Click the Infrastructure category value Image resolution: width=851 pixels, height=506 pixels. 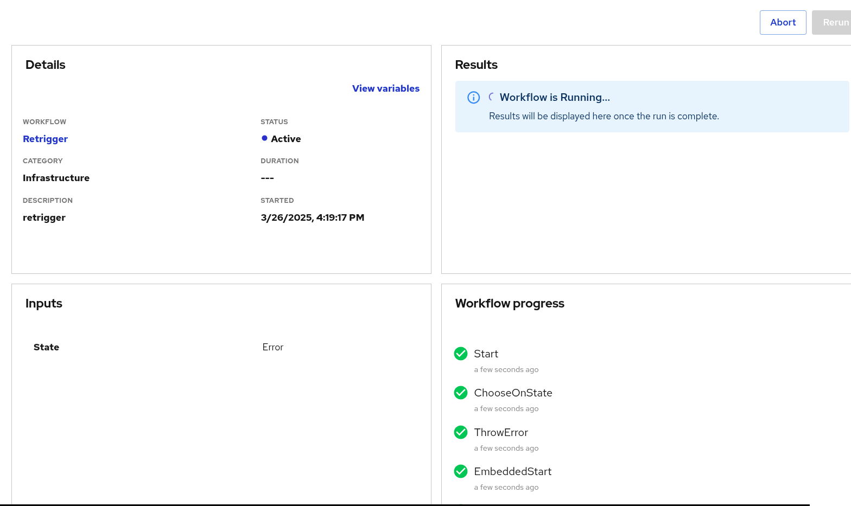(x=56, y=178)
